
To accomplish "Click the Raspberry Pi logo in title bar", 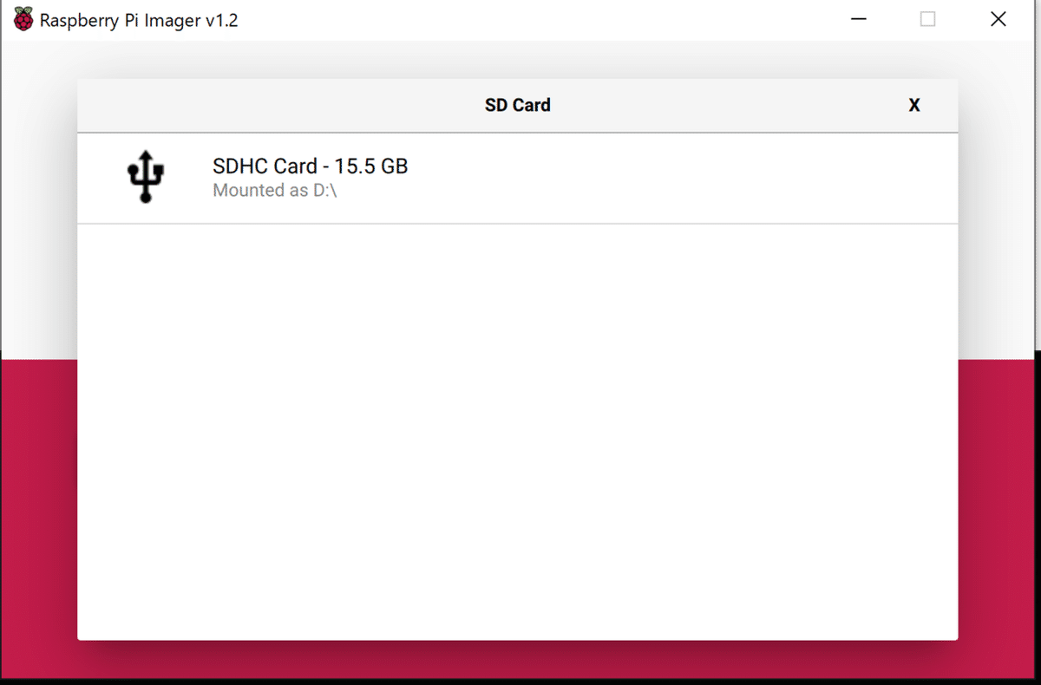I will coord(24,19).
